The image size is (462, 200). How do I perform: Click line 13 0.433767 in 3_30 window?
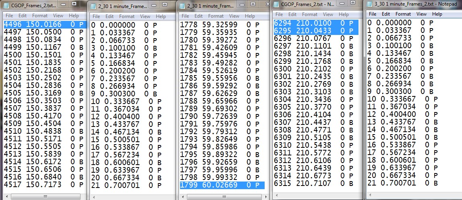click(x=403, y=122)
